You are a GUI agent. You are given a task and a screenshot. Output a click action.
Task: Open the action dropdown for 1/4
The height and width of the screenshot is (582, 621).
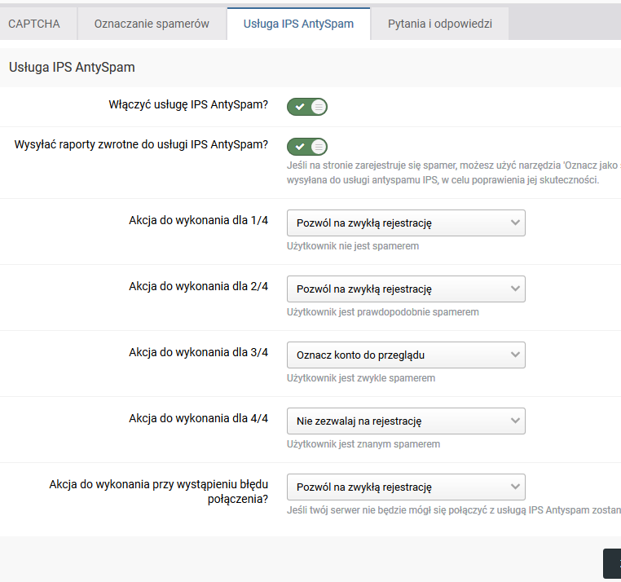[406, 223]
